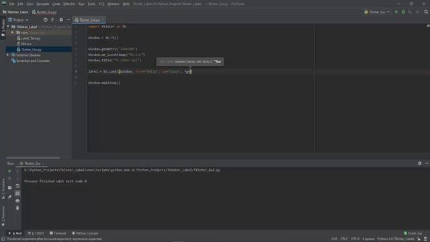430x242 pixels.
Task: Select Tkinter_Gui.py in project tree
Action: pos(31,50)
